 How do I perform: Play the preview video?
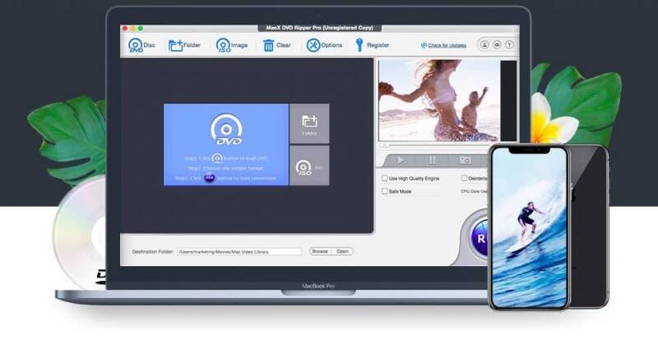click(401, 160)
